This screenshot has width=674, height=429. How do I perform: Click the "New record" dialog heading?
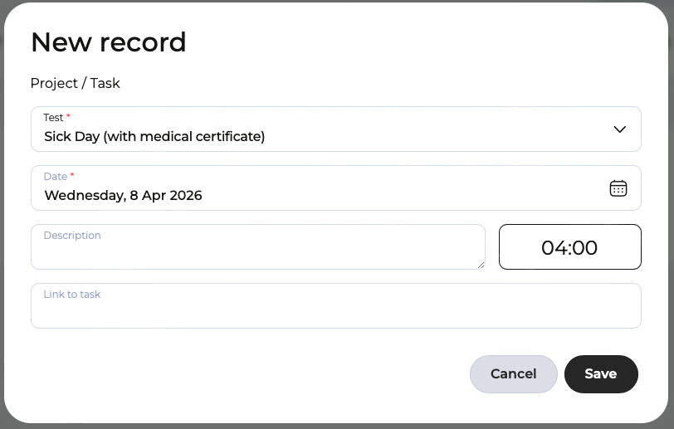click(x=108, y=41)
